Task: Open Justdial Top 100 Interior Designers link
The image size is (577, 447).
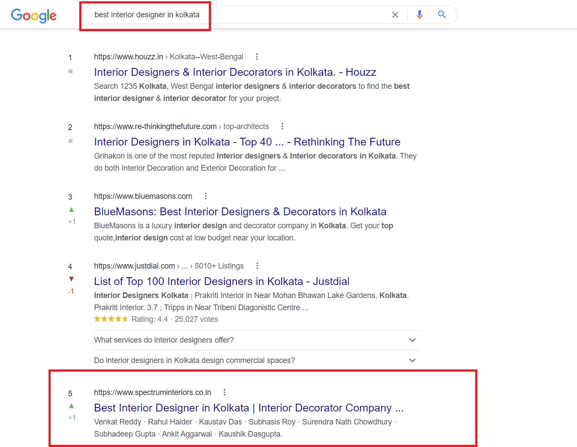Action: point(221,282)
